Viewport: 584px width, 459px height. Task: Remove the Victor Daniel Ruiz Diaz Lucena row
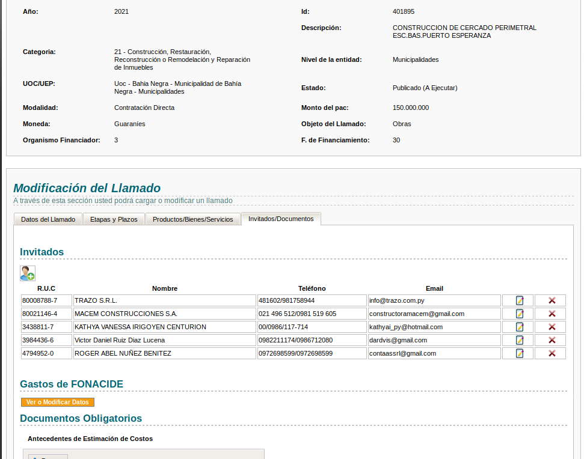[552, 340]
